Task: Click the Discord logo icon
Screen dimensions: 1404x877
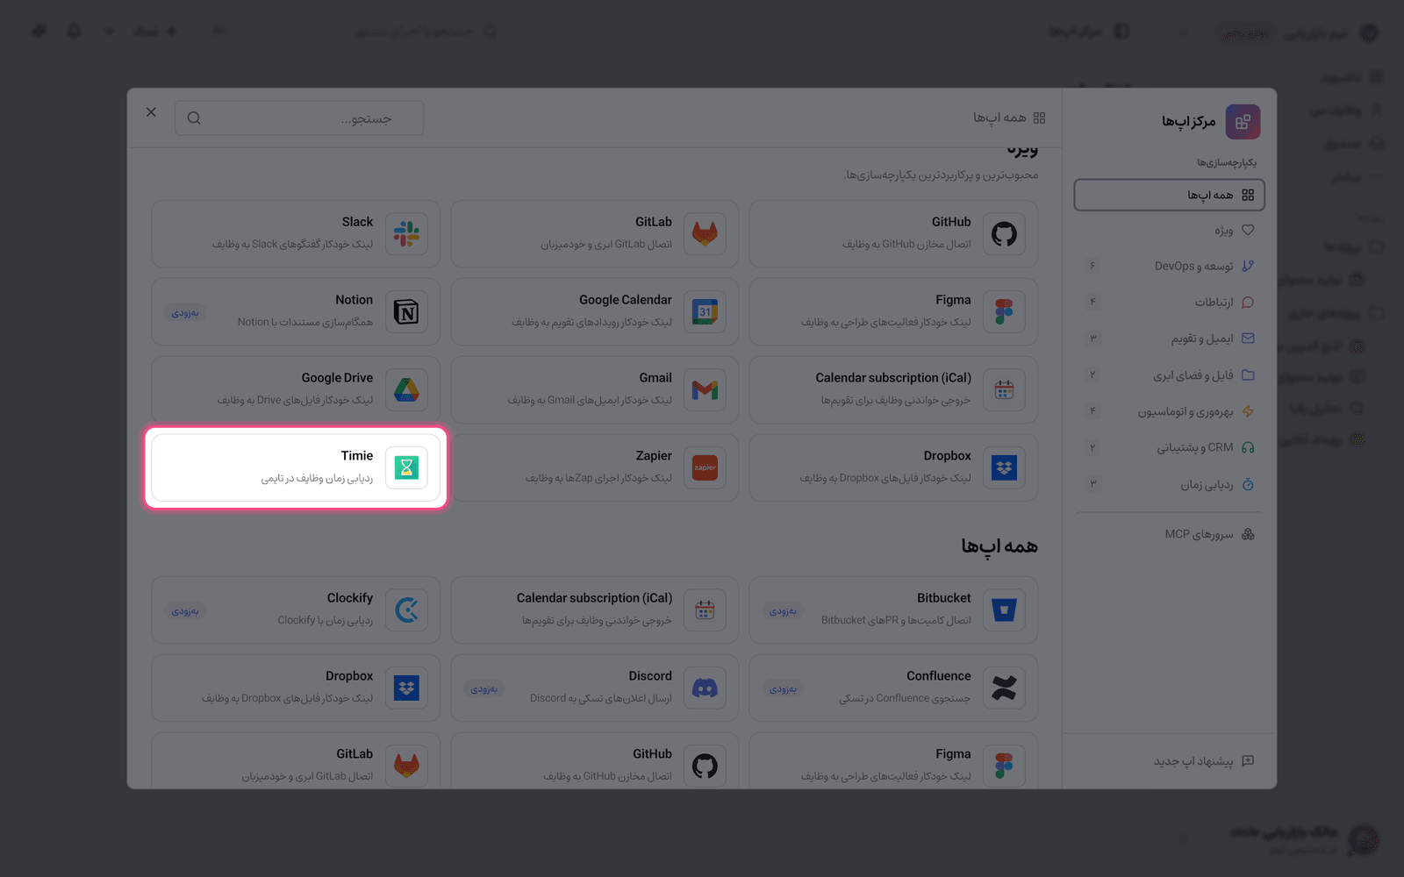Action: 705,688
